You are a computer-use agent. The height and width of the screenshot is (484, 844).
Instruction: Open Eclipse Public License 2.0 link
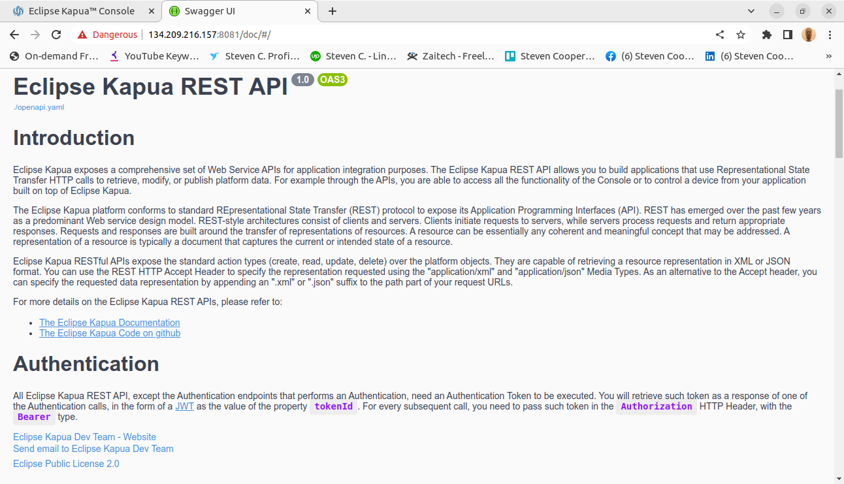coord(66,464)
